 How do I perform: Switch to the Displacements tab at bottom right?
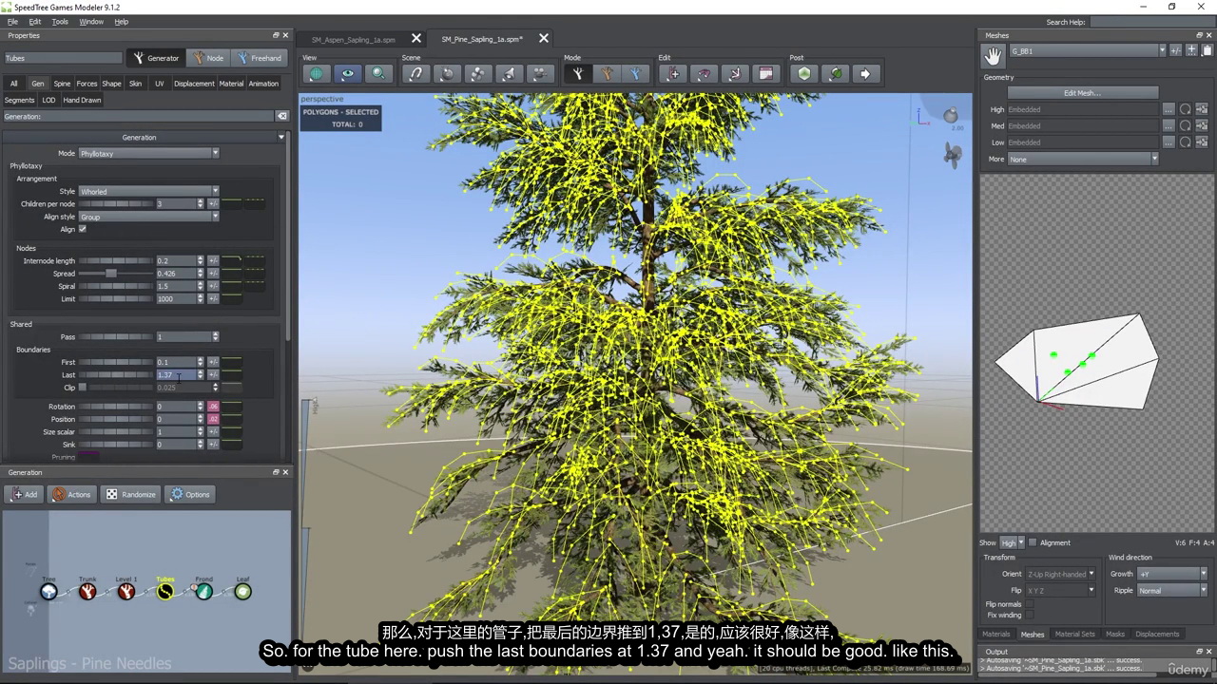(x=1157, y=634)
